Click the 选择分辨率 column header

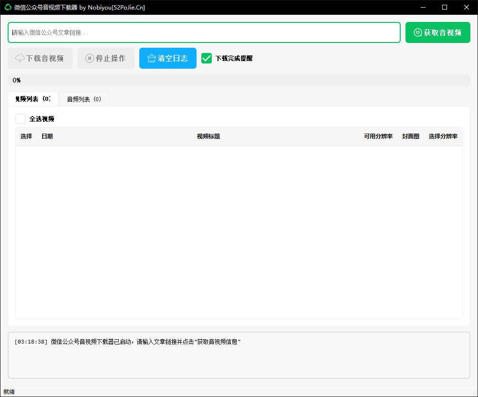point(443,136)
